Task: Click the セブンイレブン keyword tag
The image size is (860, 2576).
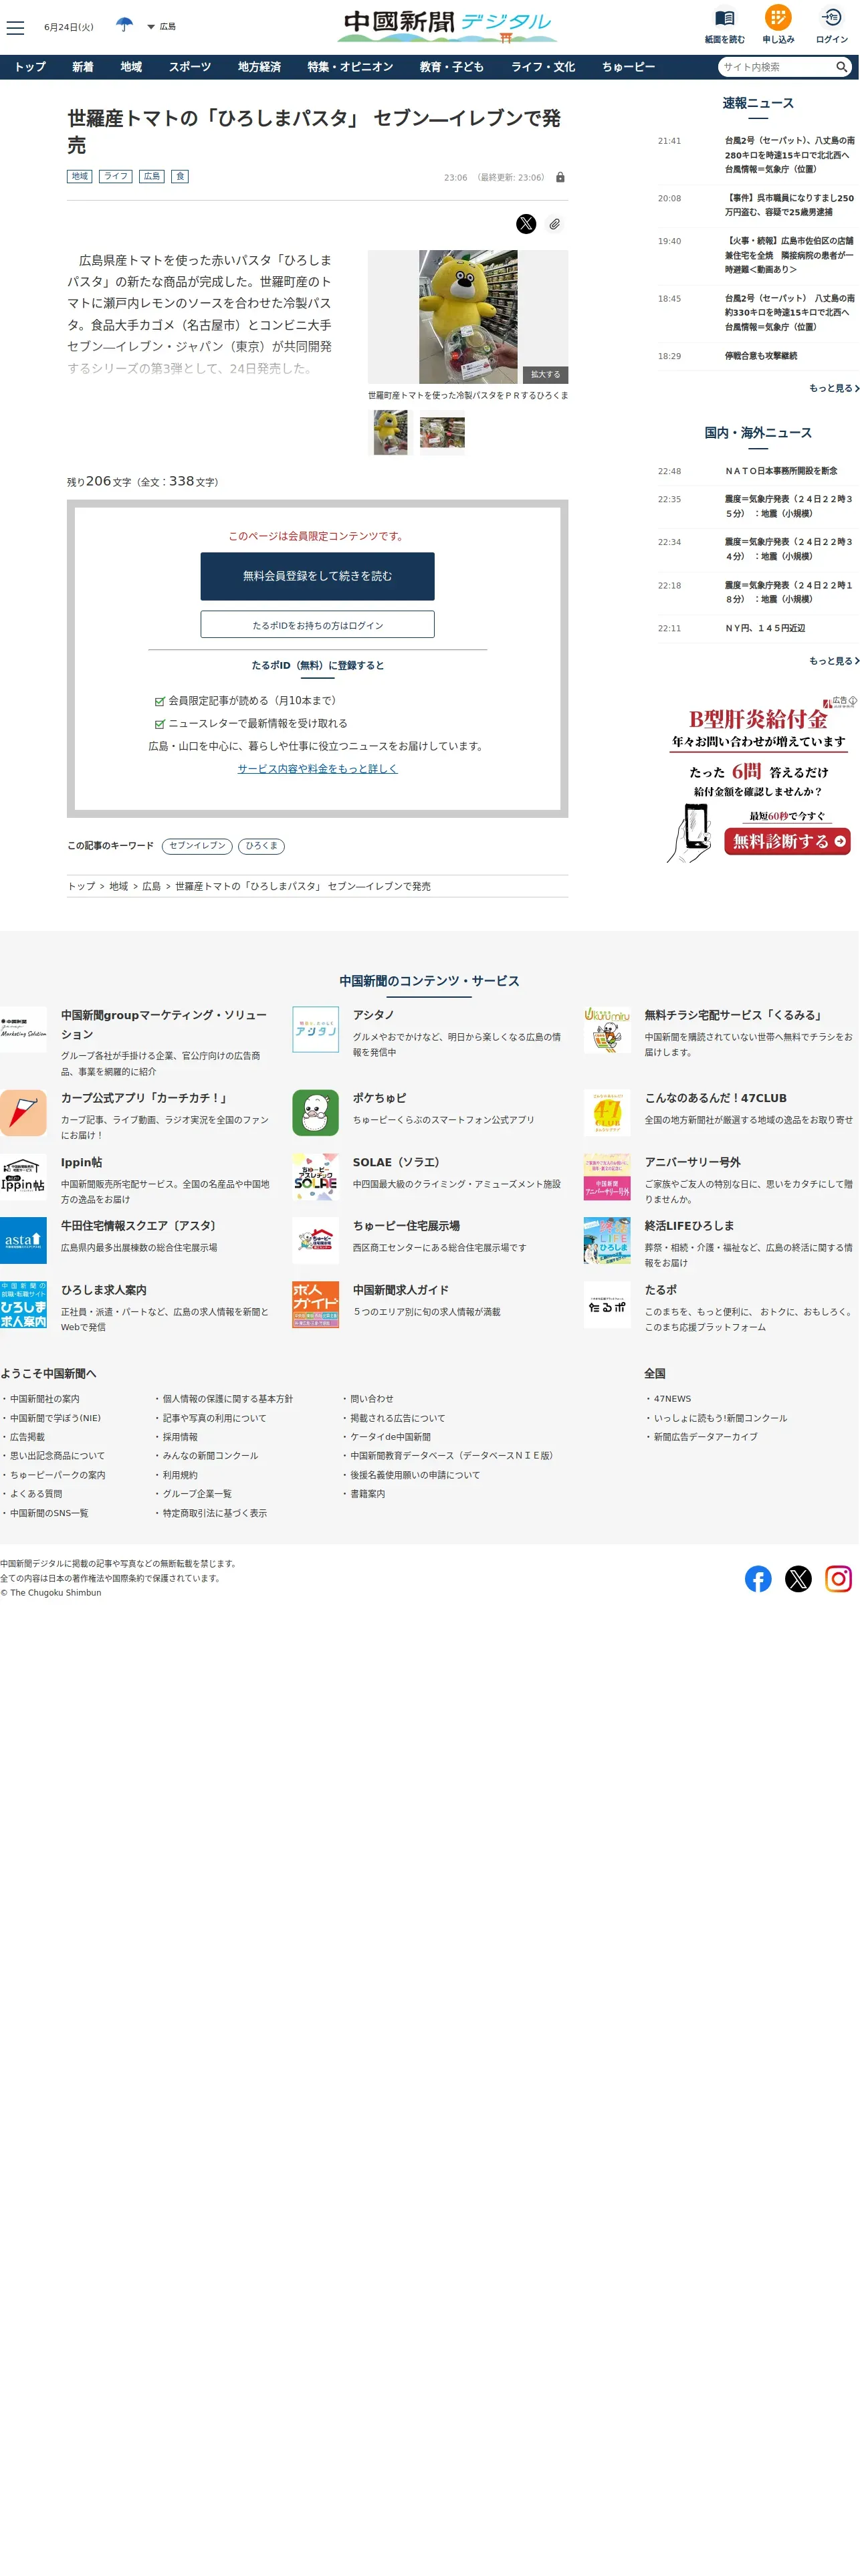Action: coord(197,846)
